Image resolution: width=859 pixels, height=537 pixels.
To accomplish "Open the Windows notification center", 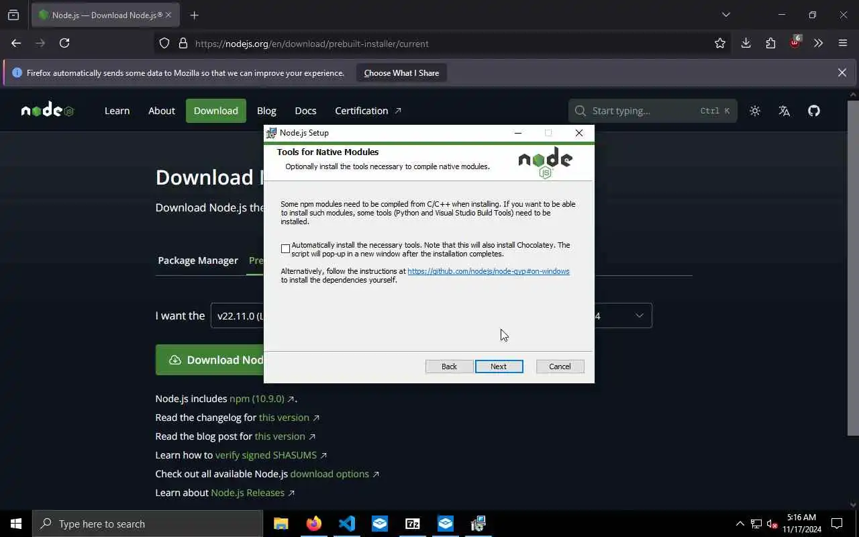I will 837,524.
